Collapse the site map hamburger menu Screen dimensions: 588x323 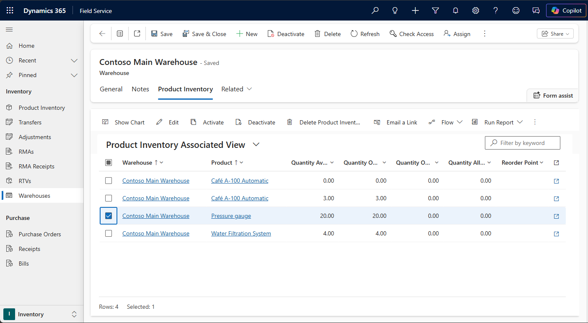[x=9, y=29]
